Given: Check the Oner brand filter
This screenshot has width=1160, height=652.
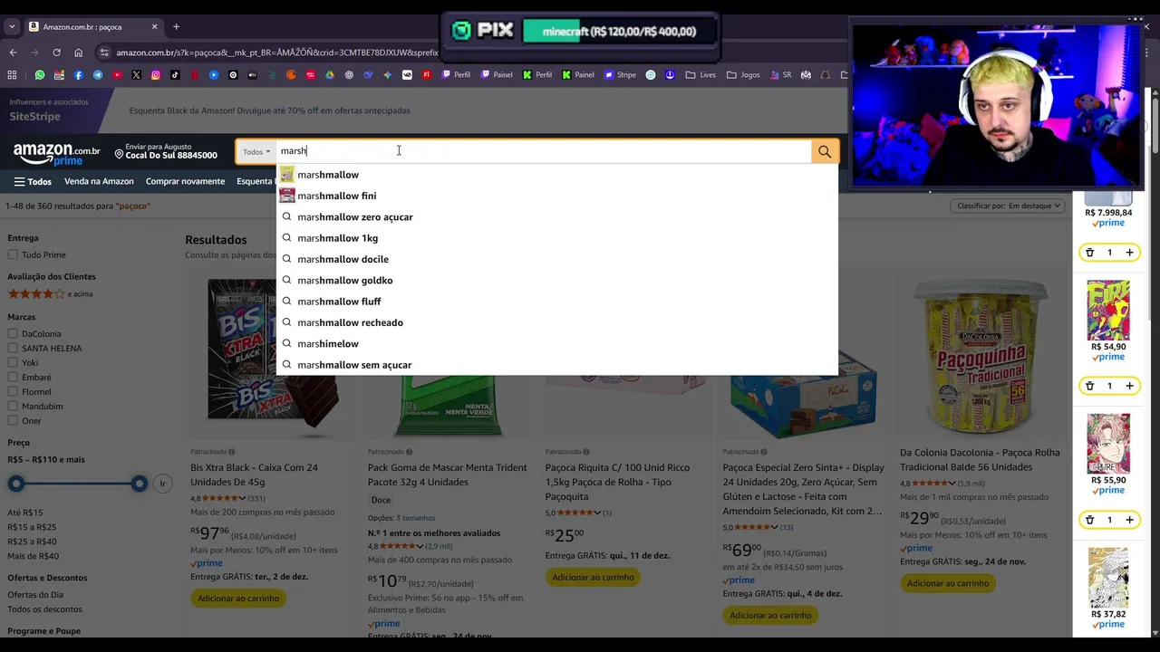Looking at the screenshot, I should click(x=13, y=420).
